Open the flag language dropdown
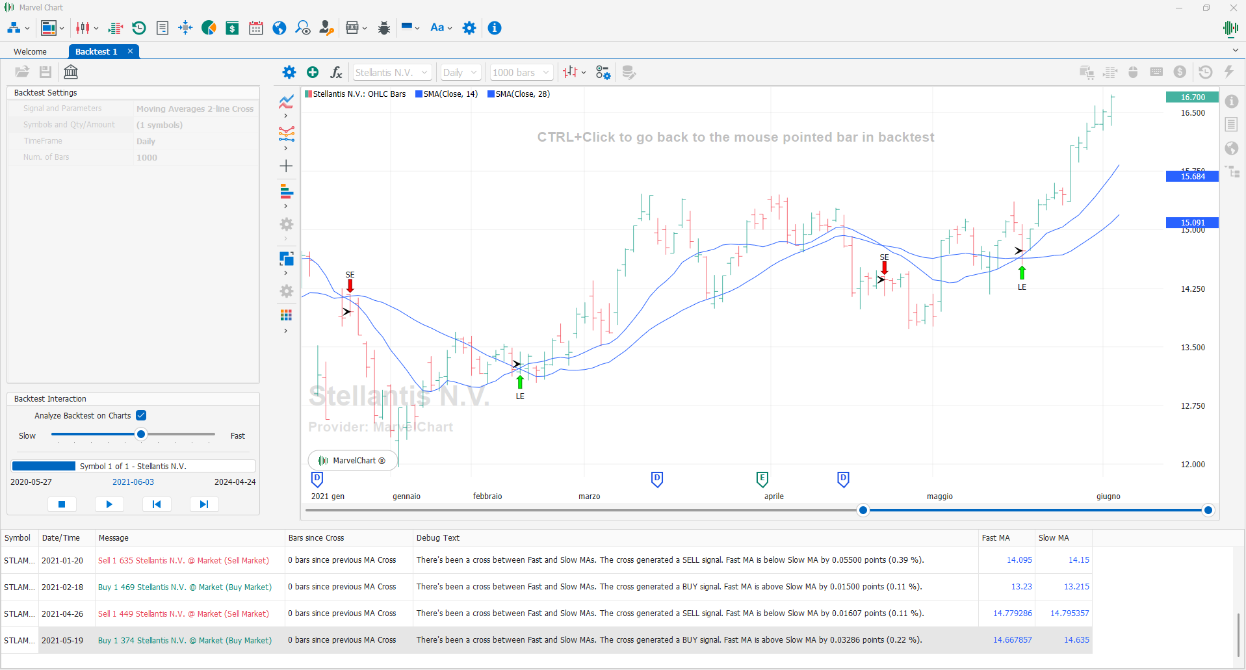Image resolution: width=1246 pixels, height=670 pixels. [x=411, y=28]
